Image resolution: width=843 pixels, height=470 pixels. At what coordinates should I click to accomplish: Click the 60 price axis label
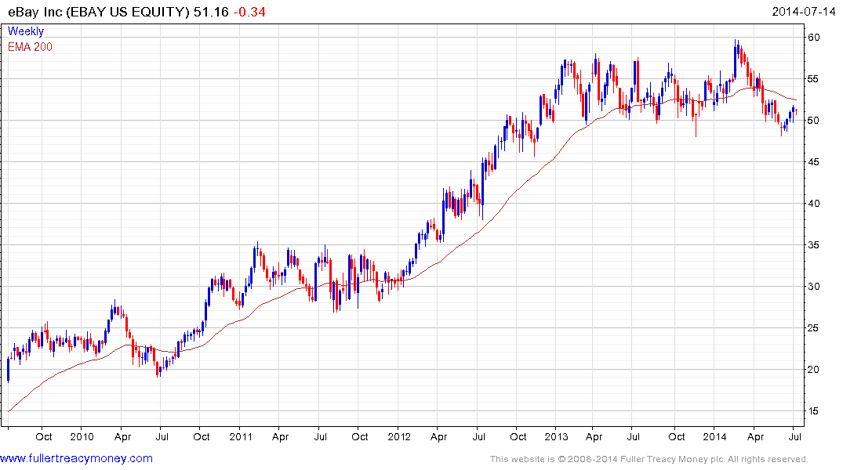813,37
